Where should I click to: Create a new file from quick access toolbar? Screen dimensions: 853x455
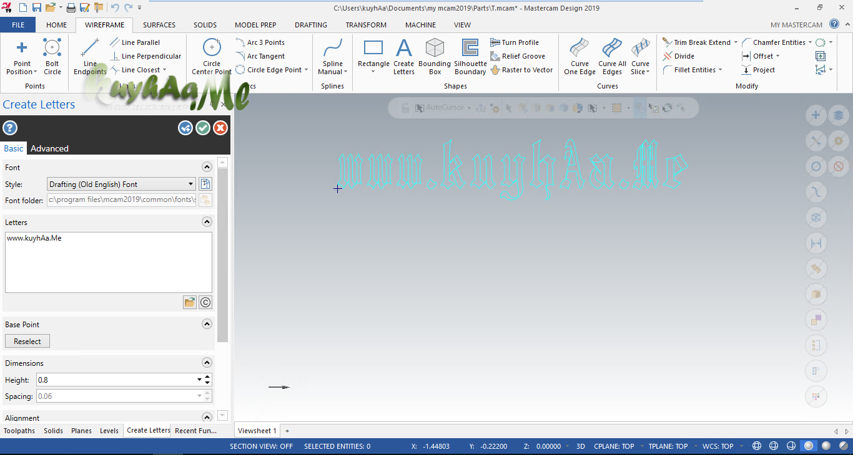point(23,7)
